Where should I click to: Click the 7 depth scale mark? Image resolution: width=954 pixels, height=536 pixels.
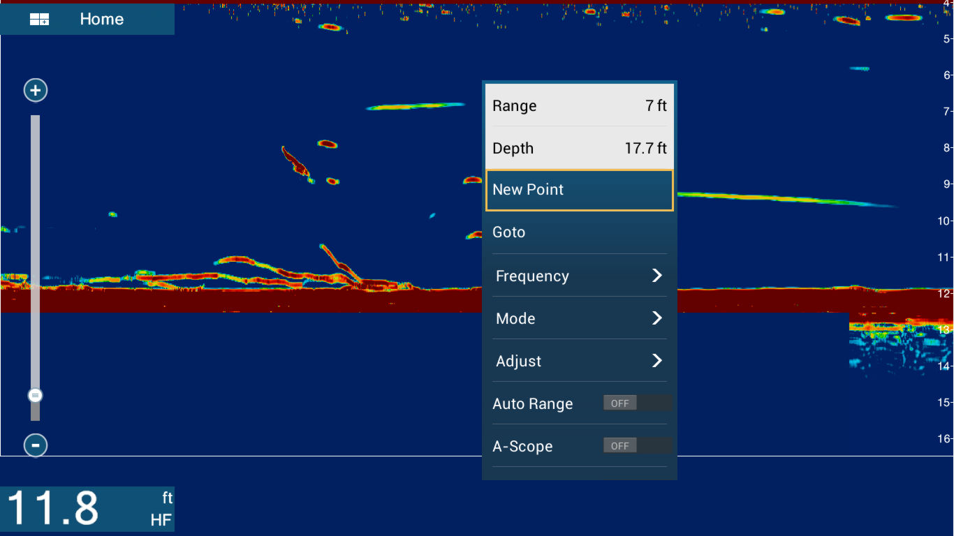click(x=947, y=112)
